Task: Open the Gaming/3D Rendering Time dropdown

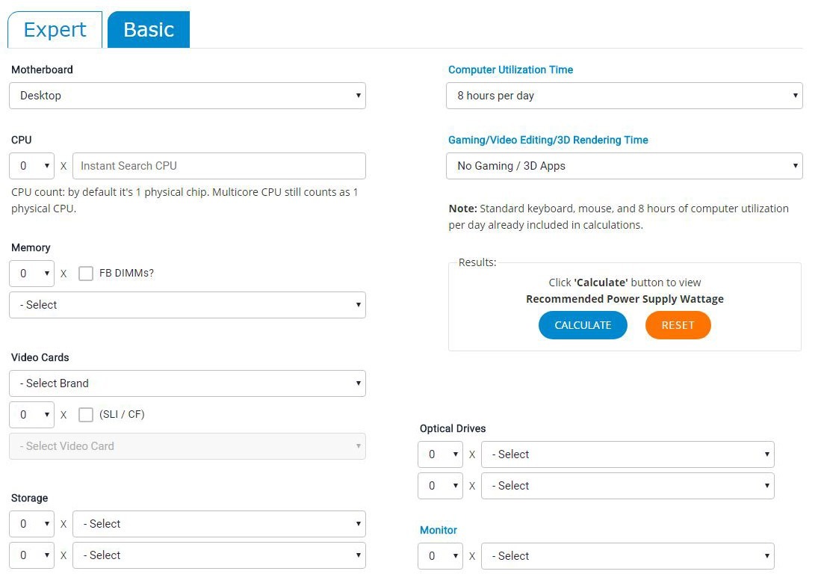Action: (x=624, y=166)
